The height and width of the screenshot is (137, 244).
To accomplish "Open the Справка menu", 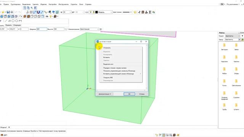I will [x=88, y=4].
